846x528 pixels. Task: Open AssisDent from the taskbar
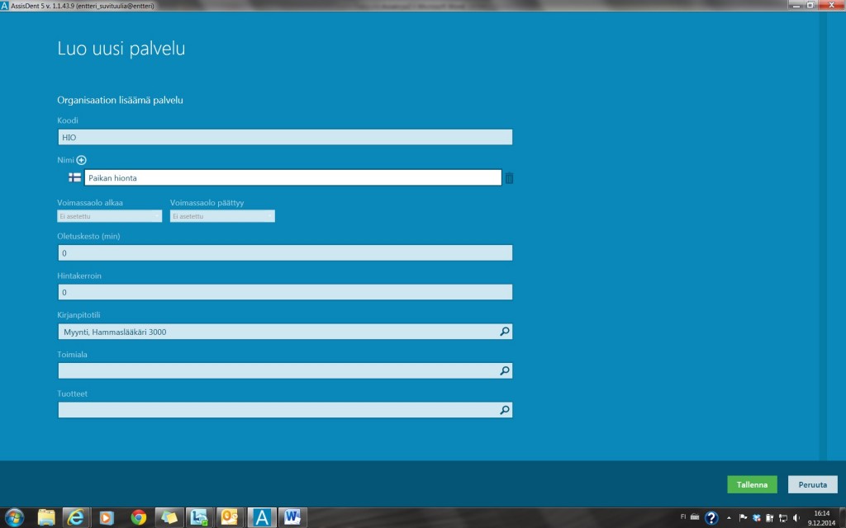coord(262,517)
